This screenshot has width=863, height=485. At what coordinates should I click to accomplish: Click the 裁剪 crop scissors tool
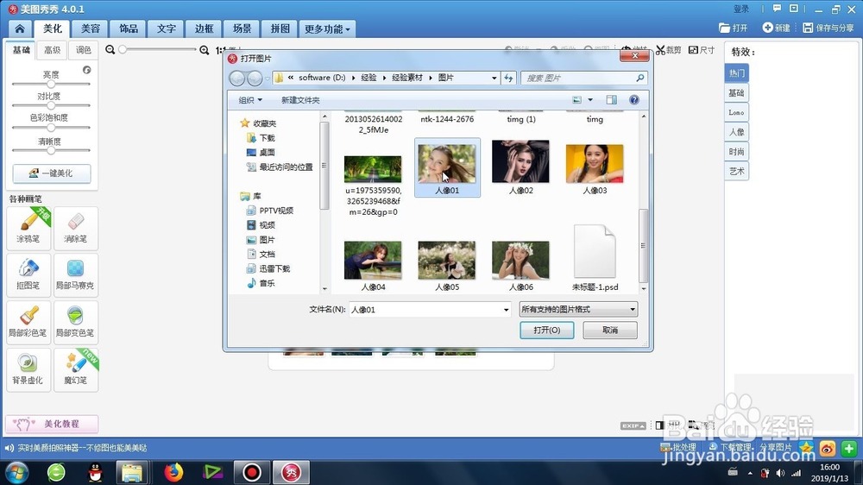pos(668,50)
